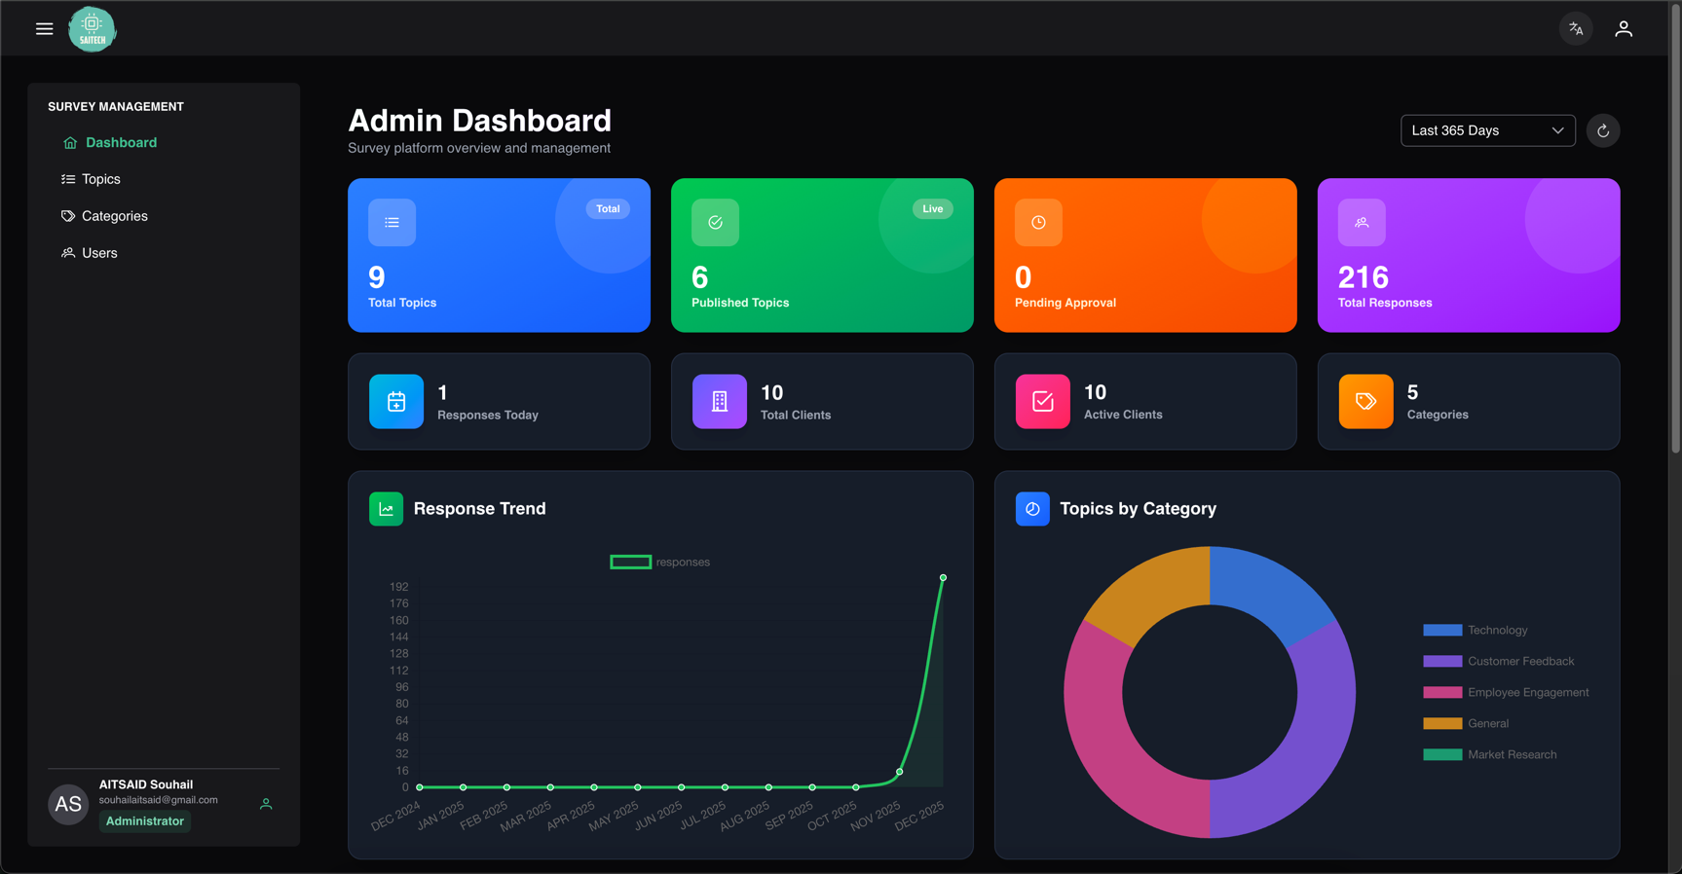Click the Total badge on Total Topics
1682x874 pixels.
(608, 209)
